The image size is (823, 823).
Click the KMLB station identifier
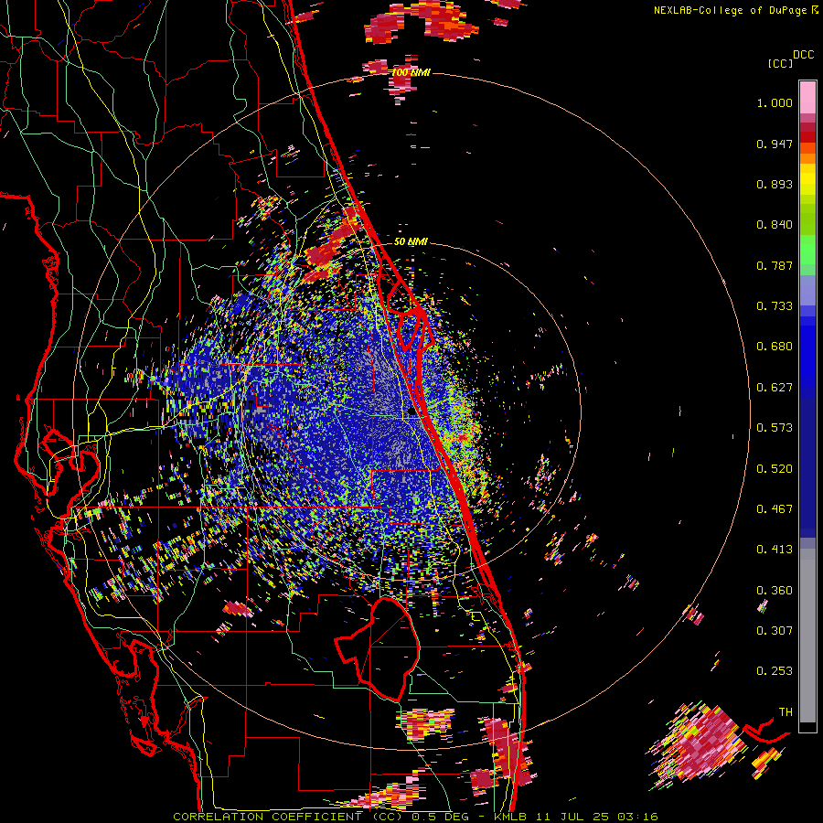tap(512, 817)
